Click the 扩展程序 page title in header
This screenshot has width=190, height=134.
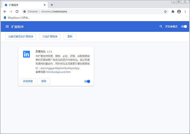click(x=17, y=27)
